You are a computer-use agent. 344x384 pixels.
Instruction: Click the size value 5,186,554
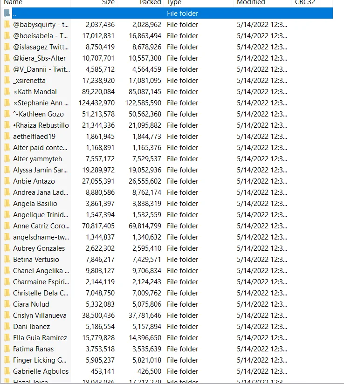(100, 327)
